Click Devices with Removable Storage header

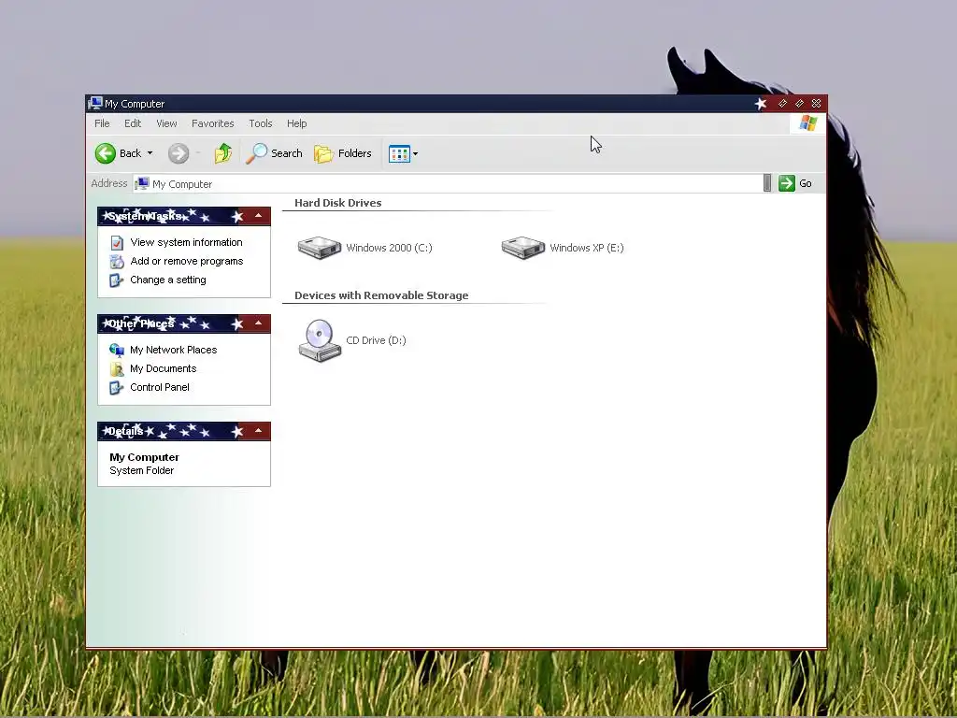381,295
